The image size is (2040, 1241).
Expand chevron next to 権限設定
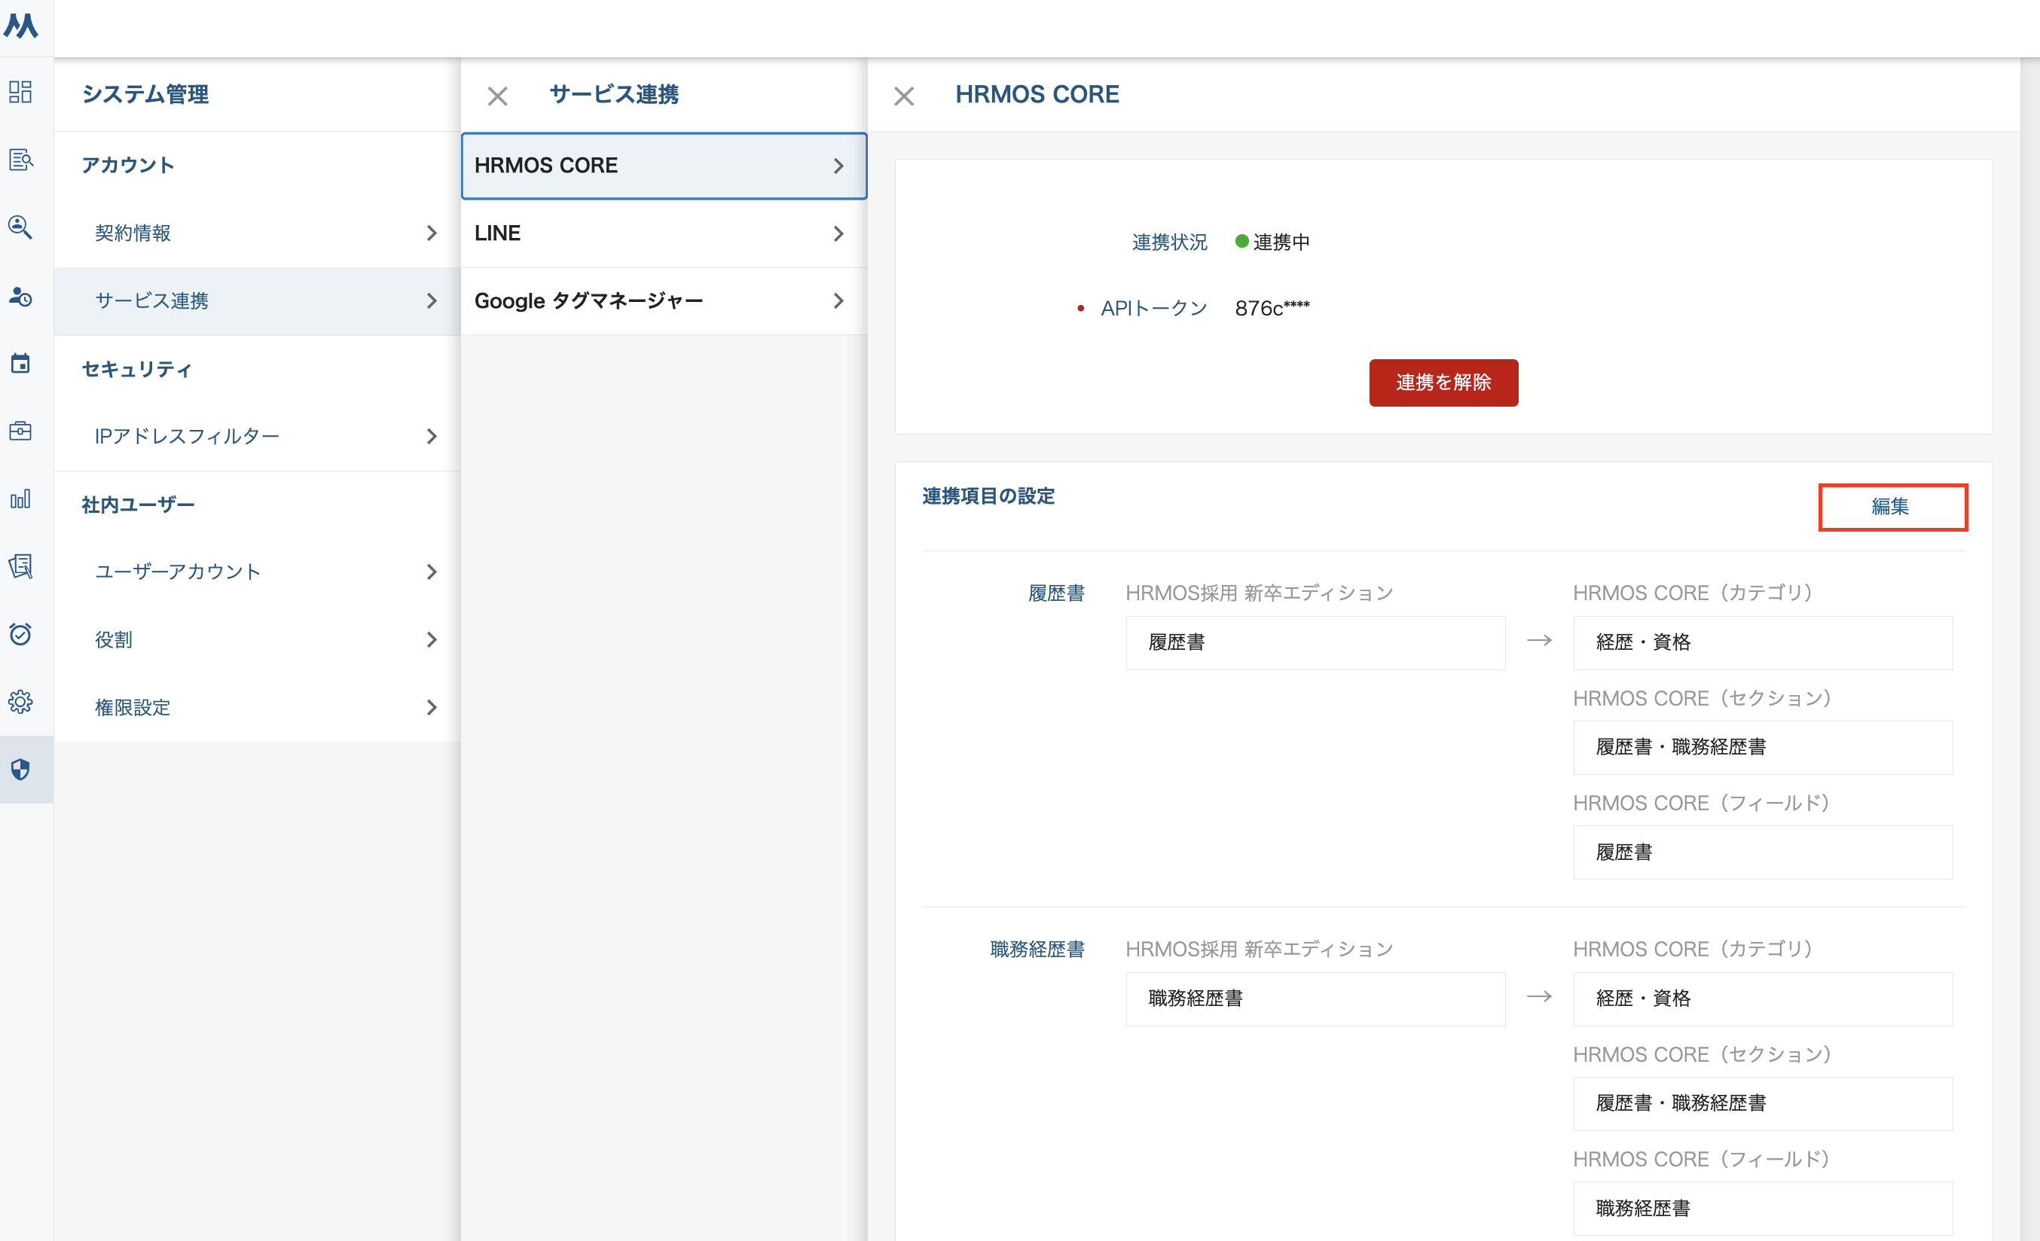(x=432, y=707)
